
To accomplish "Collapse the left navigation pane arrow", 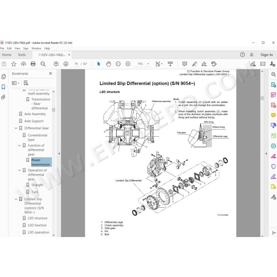I will click(59, 154).
